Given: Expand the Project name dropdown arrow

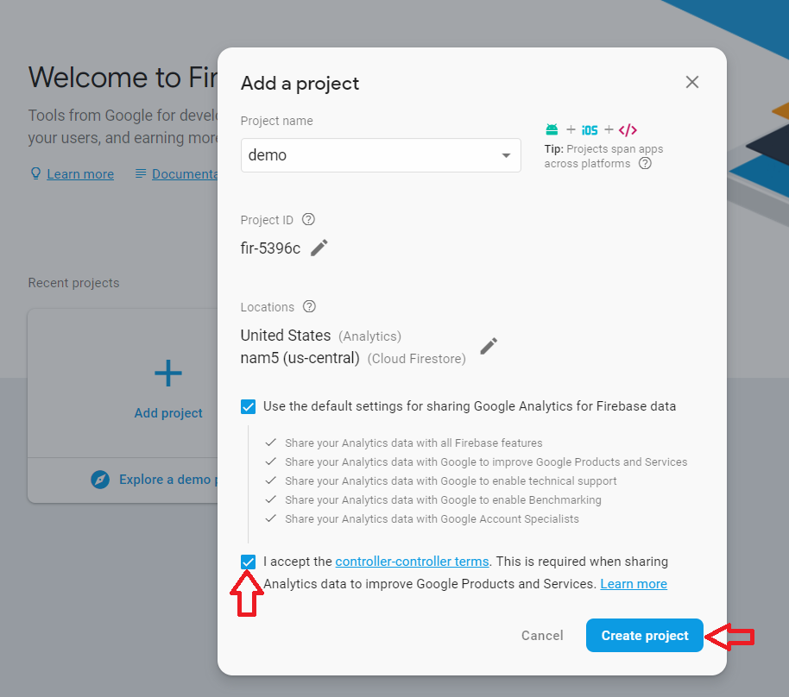Looking at the screenshot, I should [506, 155].
